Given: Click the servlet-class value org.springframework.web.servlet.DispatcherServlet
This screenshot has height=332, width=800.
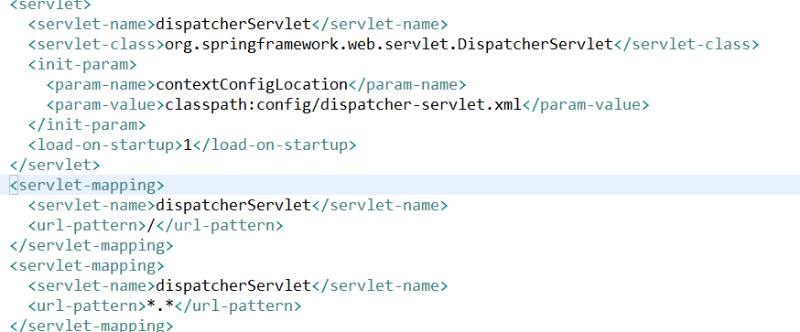Looking at the screenshot, I should click(x=389, y=45).
